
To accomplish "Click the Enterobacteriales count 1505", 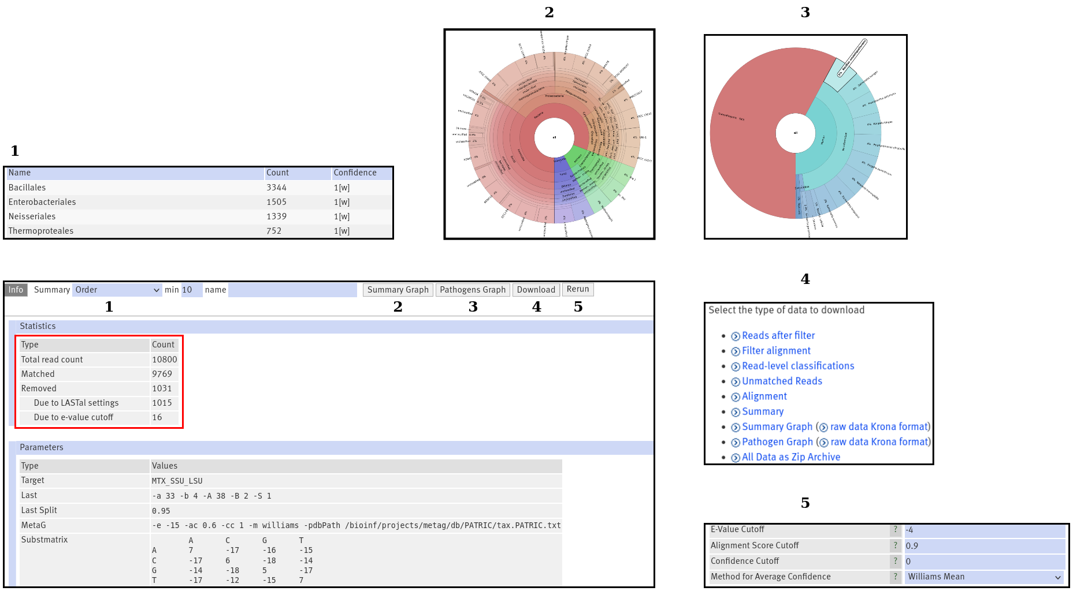I will pos(276,202).
